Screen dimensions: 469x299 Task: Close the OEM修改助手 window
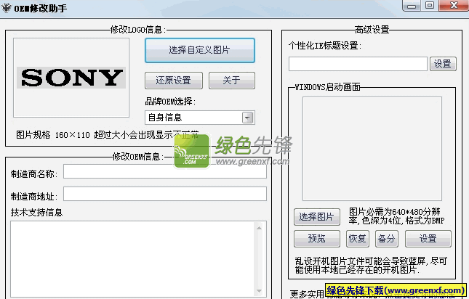tap(454, 6)
